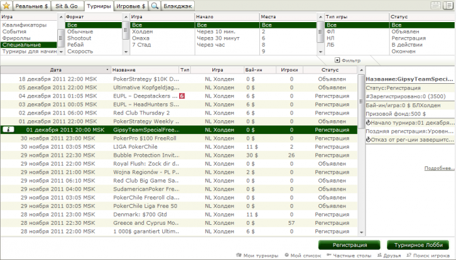Filter start by Через час
456x260 pixels.
coord(211,45)
